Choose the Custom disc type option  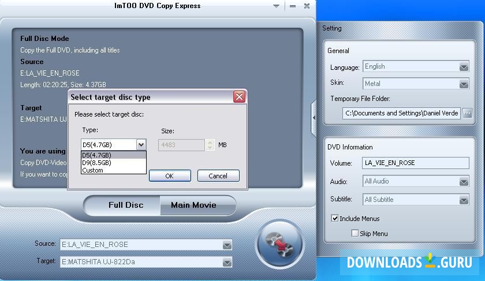(x=114, y=170)
